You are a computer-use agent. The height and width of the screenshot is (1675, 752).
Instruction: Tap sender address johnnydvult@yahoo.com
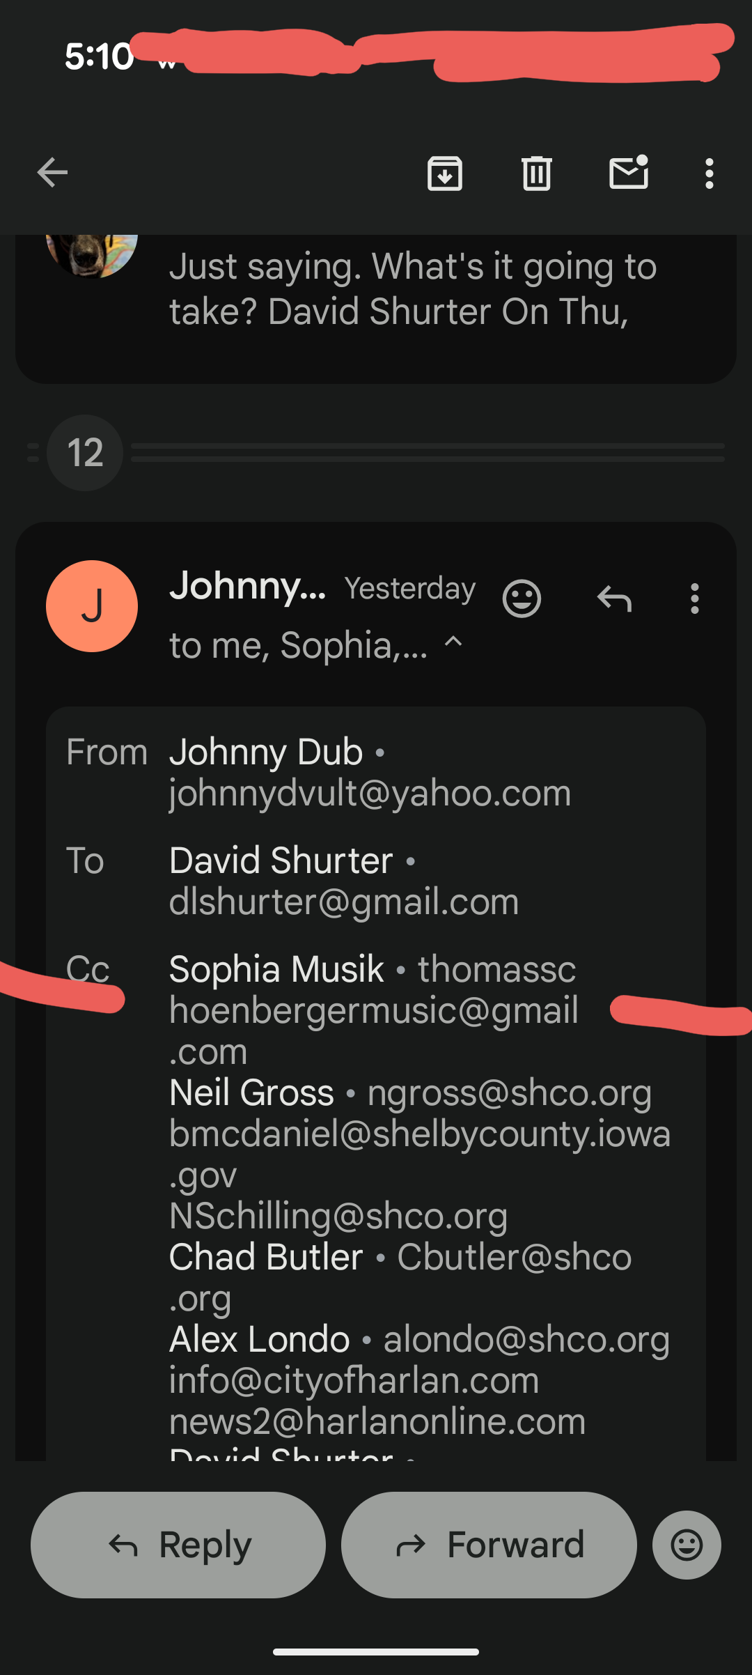pos(370,793)
